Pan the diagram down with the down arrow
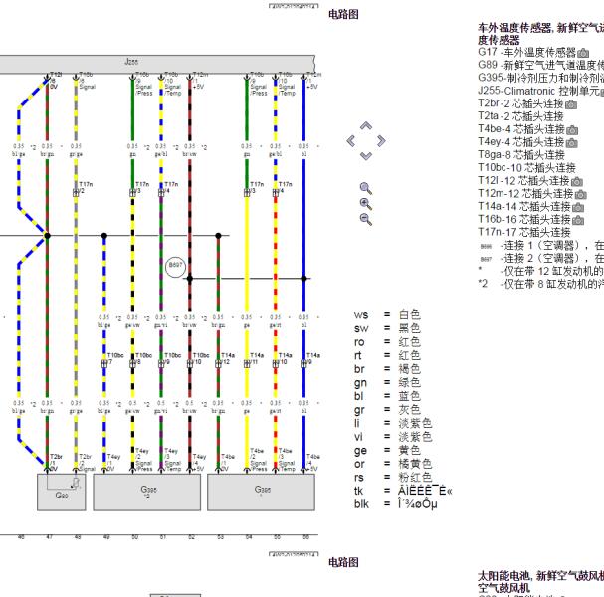 coord(366,156)
